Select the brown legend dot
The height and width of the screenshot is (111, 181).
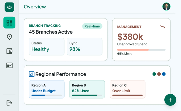click(x=159, y=74)
